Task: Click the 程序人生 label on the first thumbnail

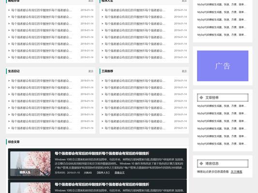Action: pyautogui.click(x=25, y=172)
